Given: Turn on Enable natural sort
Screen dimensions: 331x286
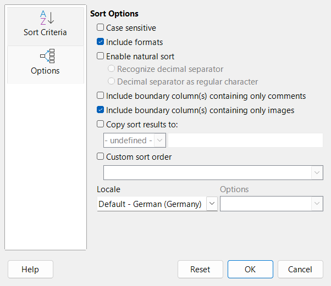Looking at the screenshot, I should coord(100,56).
